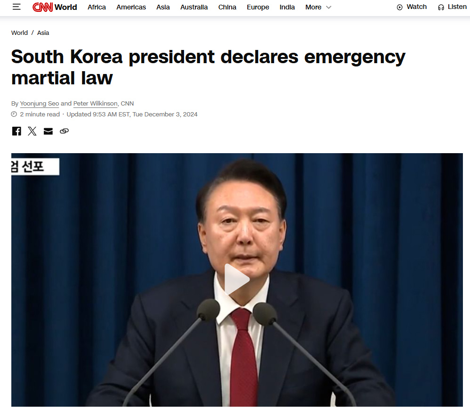Share article via Facebook icon
Image resolution: width=470 pixels, height=410 pixels.
17,131
